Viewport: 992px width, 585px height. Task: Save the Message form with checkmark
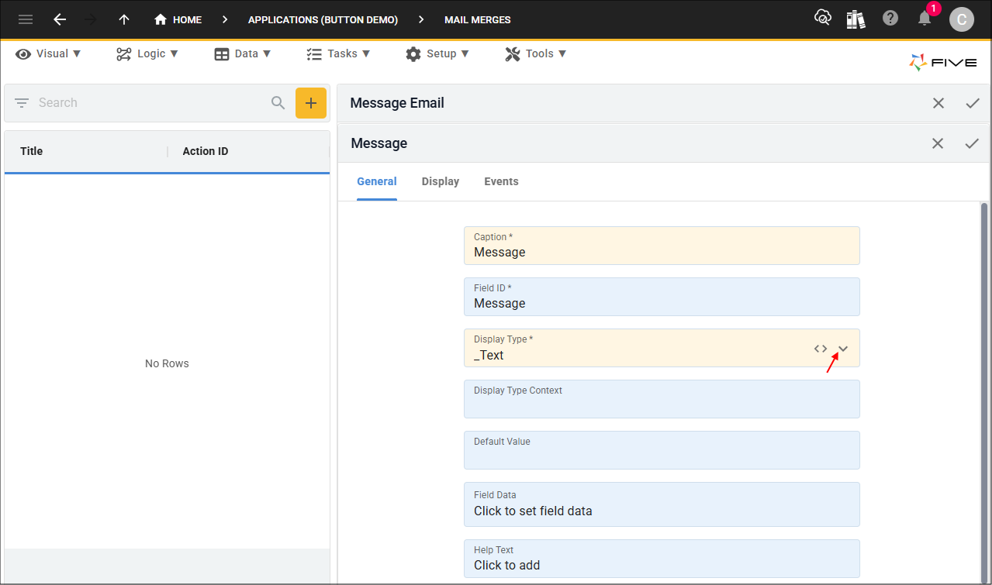[x=972, y=143]
